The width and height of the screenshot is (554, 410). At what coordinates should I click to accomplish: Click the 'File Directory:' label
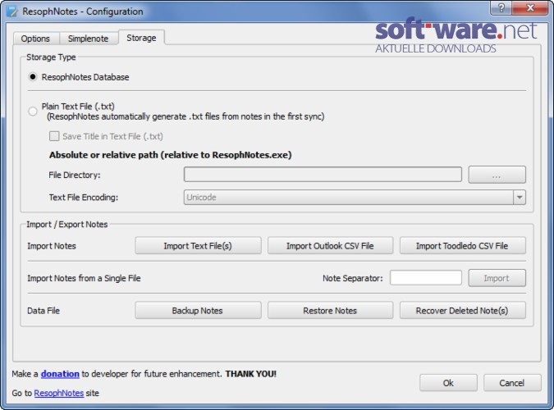(75, 175)
